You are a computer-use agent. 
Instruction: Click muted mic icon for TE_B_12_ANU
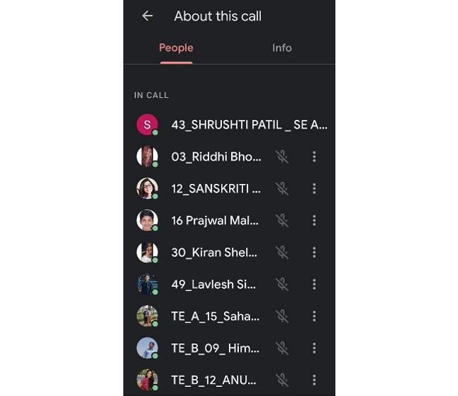click(x=282, y=380)
